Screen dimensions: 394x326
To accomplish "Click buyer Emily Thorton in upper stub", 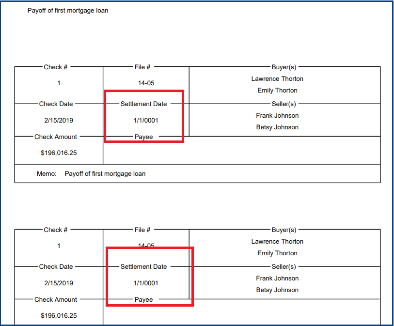I will click(277, 91).
